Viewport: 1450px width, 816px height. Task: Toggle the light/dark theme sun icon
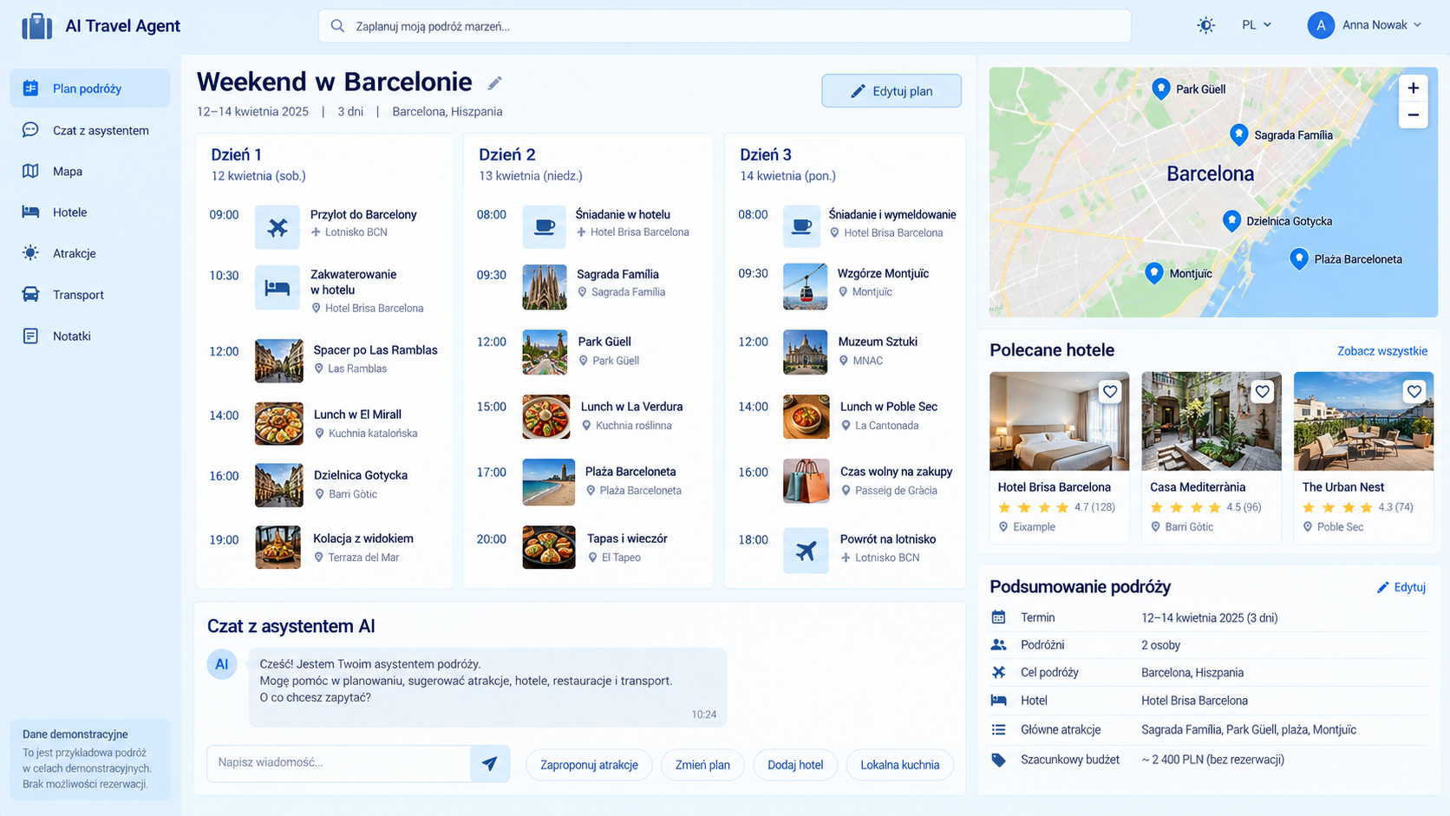click(x=1205, y=25)
